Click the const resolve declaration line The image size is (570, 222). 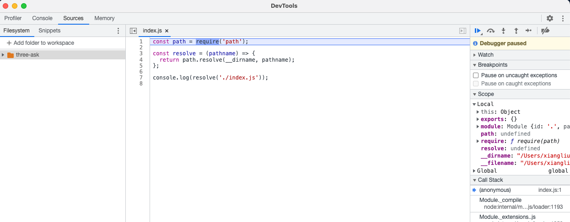pos(204,53)
